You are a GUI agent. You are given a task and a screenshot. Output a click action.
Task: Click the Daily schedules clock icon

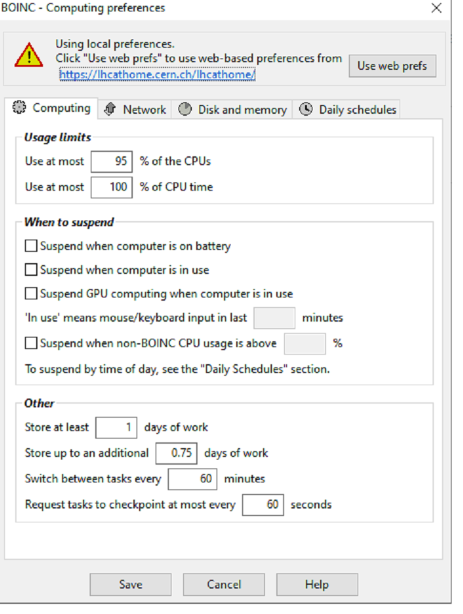[305, 109]
